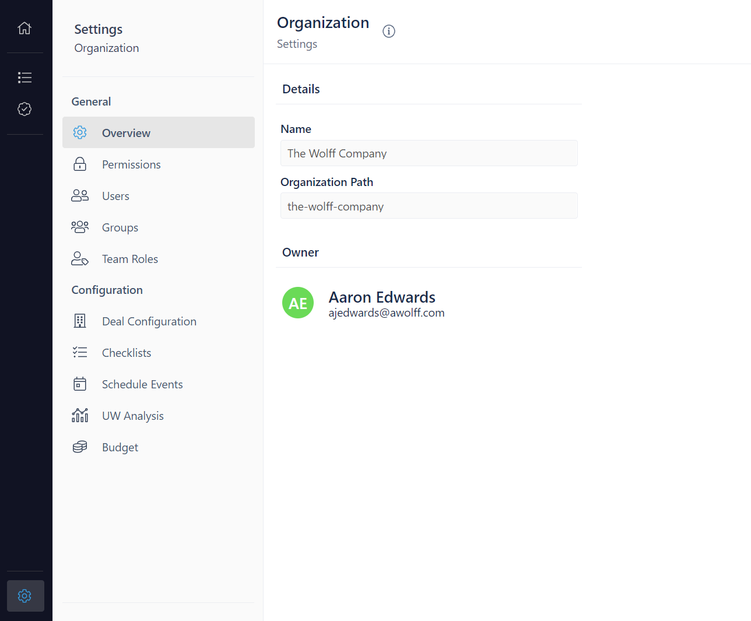
Task: Select the people icon beside Groups
Action: tap(80, 227)
